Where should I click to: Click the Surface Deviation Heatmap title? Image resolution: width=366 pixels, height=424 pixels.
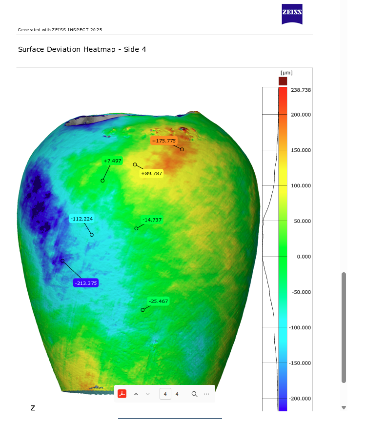(82, 49)
